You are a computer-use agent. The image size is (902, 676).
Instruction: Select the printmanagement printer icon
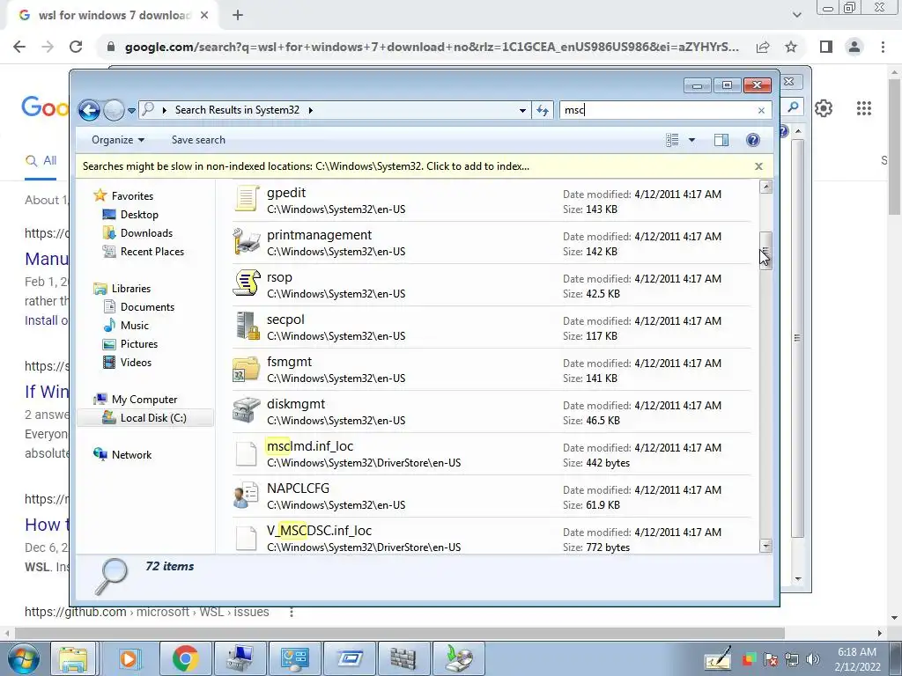coord(247,242)
